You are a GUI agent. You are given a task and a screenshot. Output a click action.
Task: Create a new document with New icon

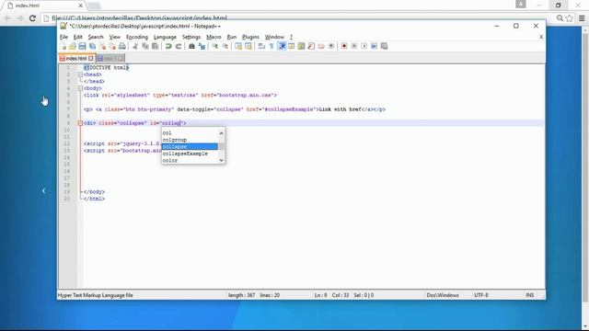(63, 46)
